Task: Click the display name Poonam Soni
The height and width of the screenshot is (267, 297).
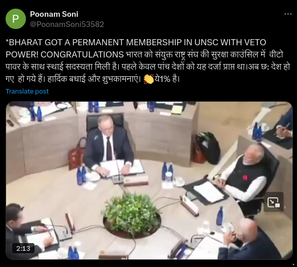Action: (54, 14)
